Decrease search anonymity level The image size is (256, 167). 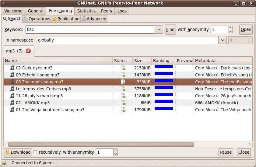pyautogui.click(x=230, y=31)
